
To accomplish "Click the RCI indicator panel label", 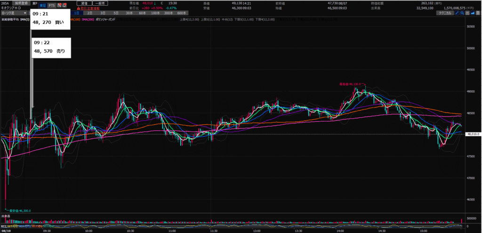I will pos(4,226).
